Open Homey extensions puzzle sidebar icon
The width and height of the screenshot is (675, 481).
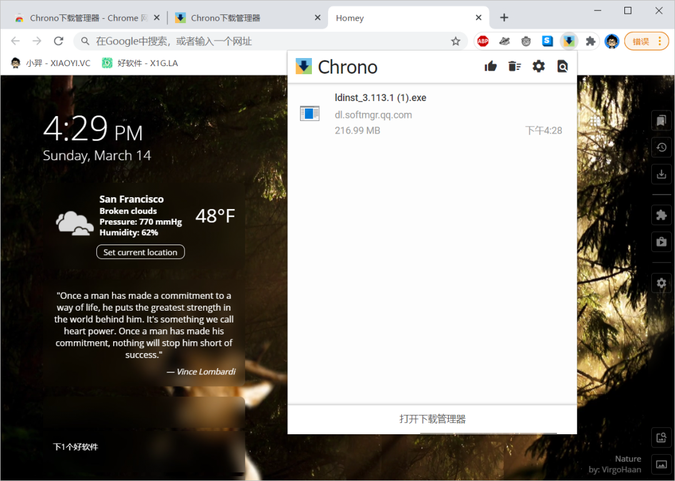pos(661,215)
